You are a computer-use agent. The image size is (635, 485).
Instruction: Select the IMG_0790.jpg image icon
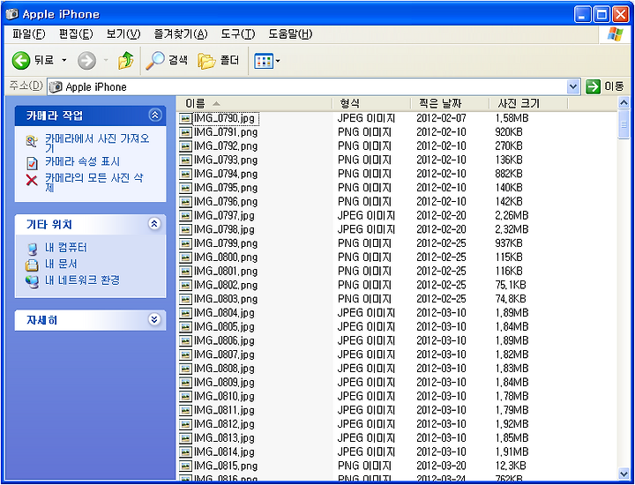tap(185, 119)
